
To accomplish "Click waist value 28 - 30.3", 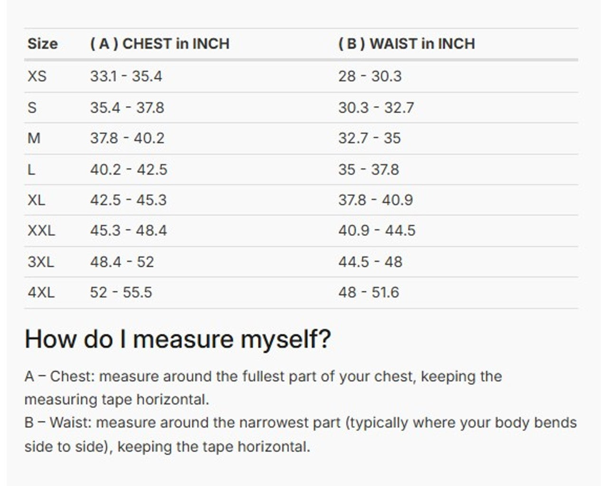I will click(x=370, y=76).
